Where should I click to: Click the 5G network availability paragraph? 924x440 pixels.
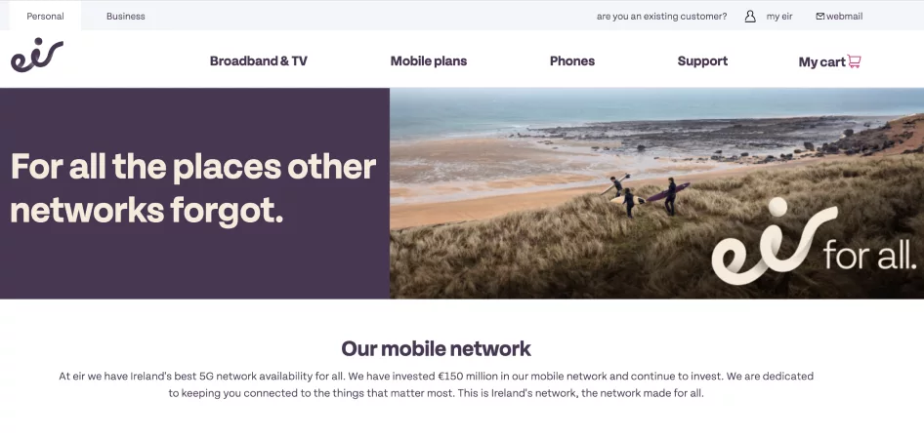(436, 384)
